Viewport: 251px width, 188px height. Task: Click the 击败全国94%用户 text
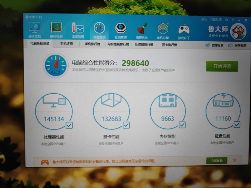point(167,143)
